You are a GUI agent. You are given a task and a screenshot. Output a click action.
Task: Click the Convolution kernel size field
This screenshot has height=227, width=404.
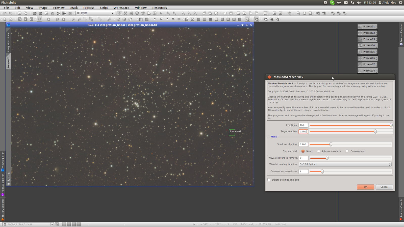[x=303, y=171]
